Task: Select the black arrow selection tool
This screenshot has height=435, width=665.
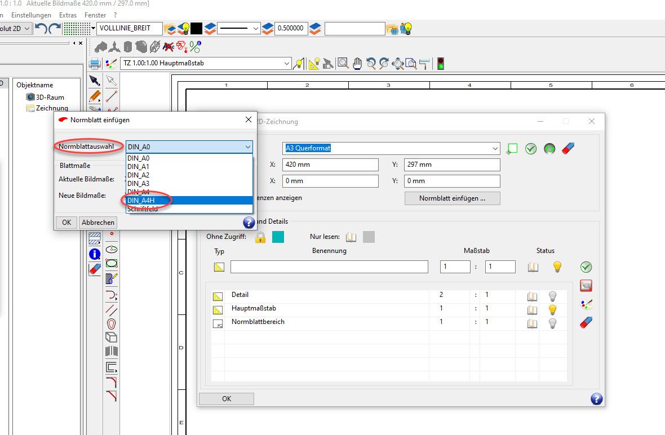Action: click(95, 81)
